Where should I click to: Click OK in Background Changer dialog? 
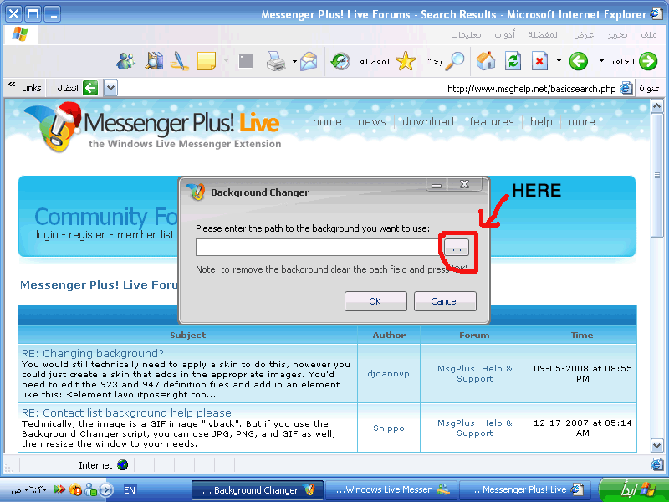pyautogui.click(x=375, y=301)
